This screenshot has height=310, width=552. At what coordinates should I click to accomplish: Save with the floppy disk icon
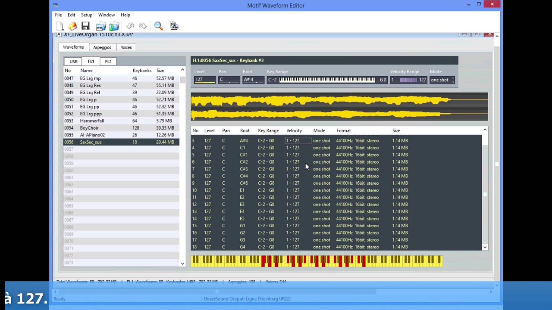85,26
